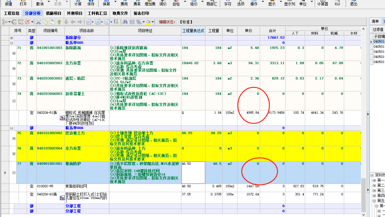Select the 清单 tab in right panel
This screenshot has width=385, height=217.
click(375, 21)
